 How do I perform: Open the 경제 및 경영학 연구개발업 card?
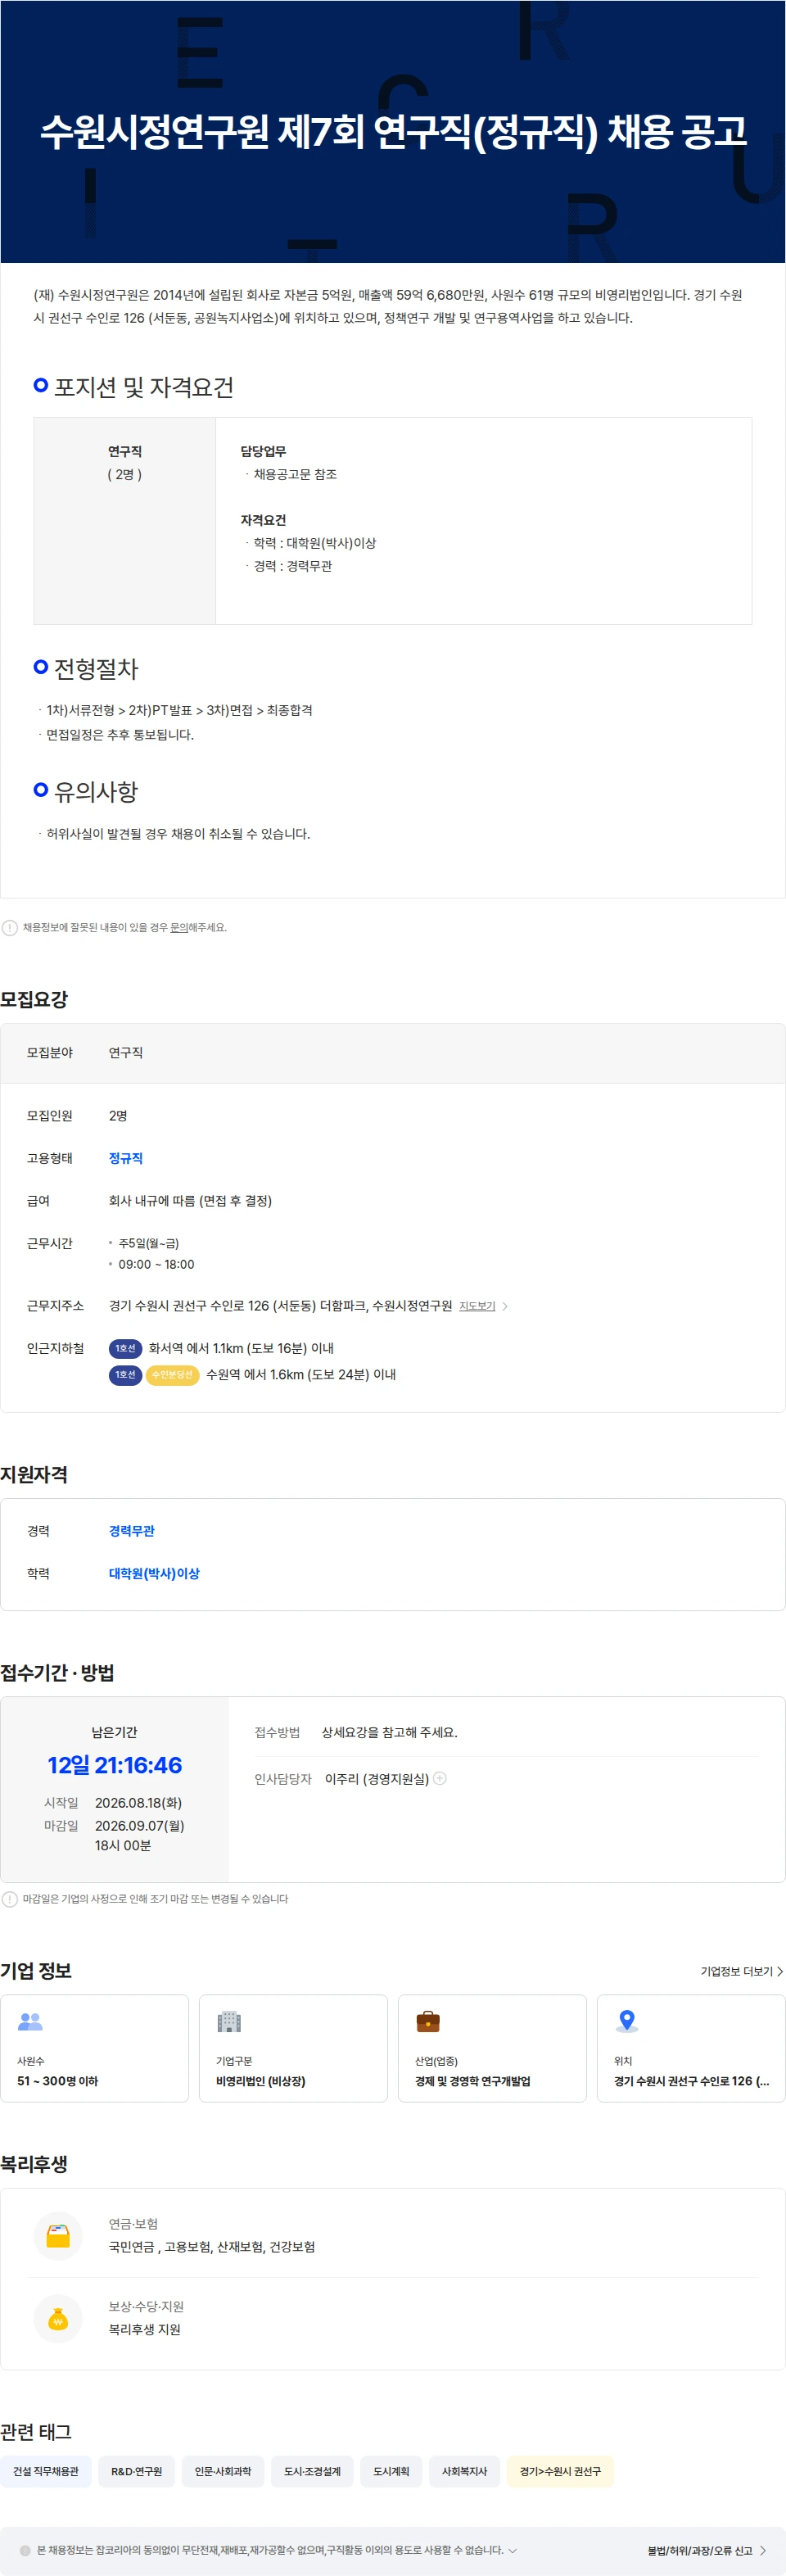[x=492, y=2048]
